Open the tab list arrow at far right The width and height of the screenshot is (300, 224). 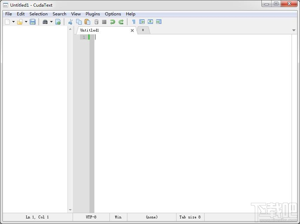(x=294, y=30)
